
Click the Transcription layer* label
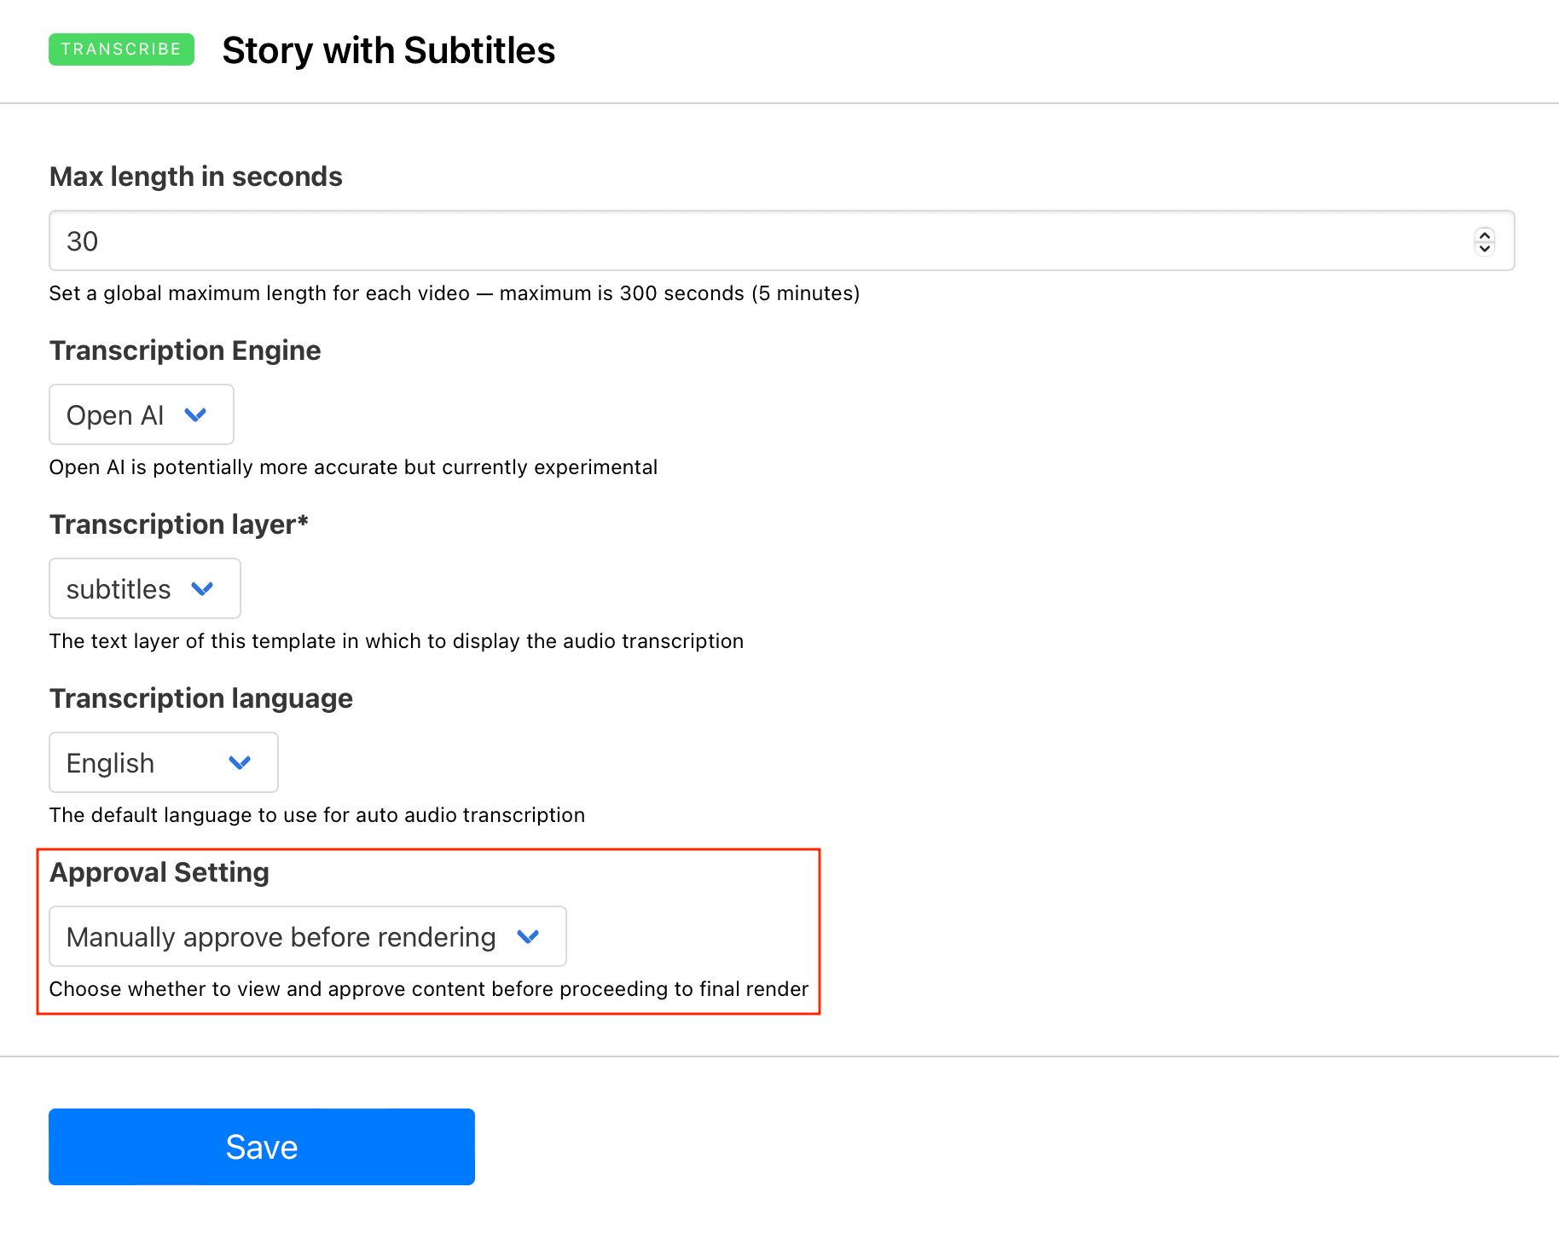pyautogui.click(x=179, y=524)
